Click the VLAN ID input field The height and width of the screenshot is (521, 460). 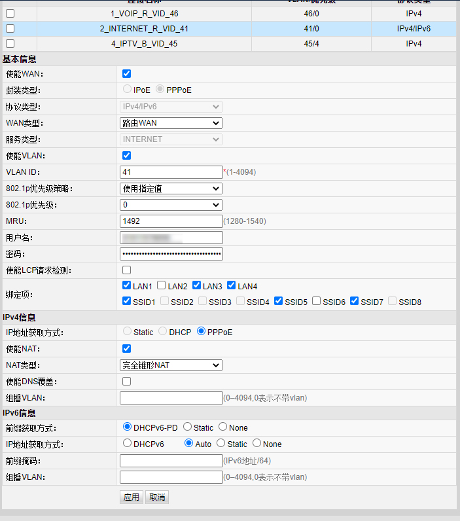171,172
